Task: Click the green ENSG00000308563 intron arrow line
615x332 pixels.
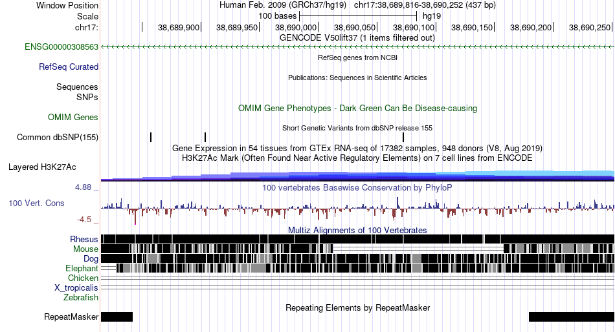Action: tap(357, 47)
